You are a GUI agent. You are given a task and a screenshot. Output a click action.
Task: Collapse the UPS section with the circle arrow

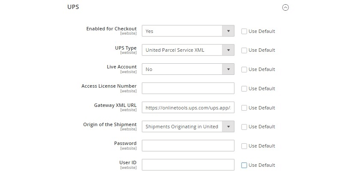pos(285,8)
